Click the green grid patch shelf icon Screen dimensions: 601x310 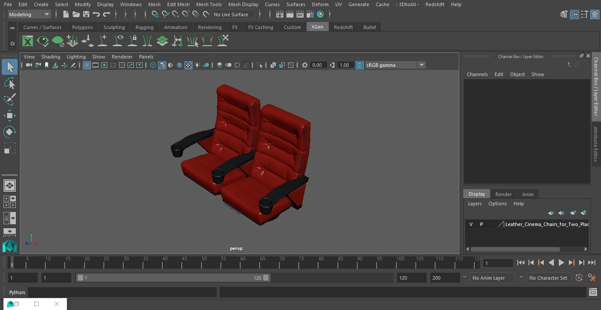coord(162,41)
